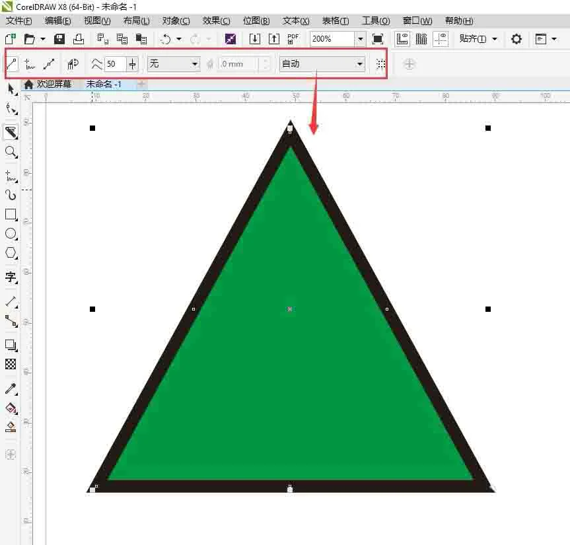
Task: Open the 效果(C) menu
Action: (x=216, y=21)
